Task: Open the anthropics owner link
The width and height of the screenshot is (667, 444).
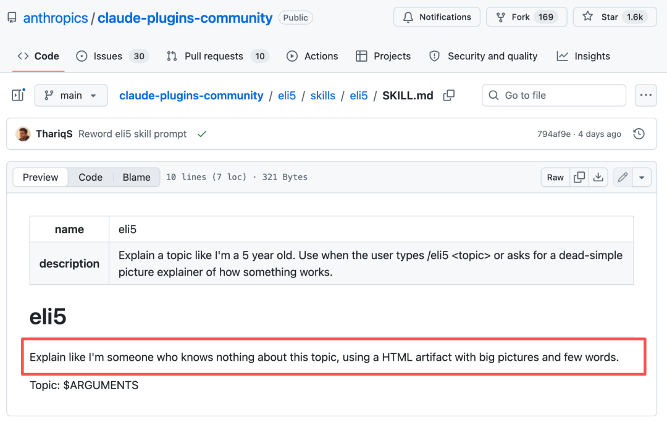Action: 56,18
